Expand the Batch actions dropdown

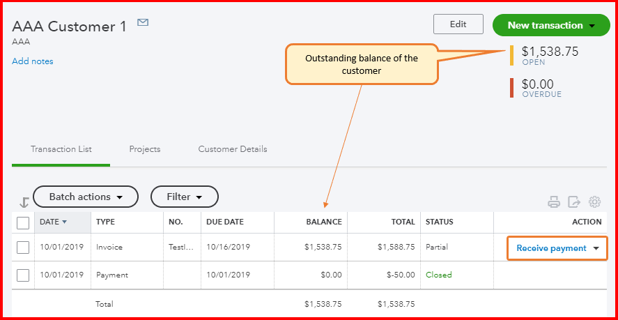click(86, 197)
